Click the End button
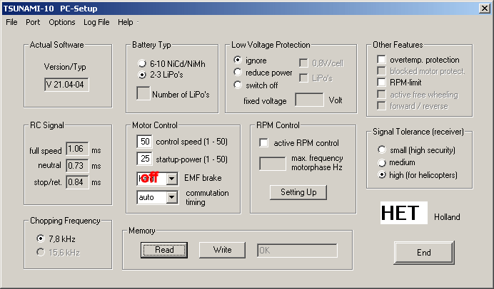This screenshot has height=289, width=494. point(424,253)
